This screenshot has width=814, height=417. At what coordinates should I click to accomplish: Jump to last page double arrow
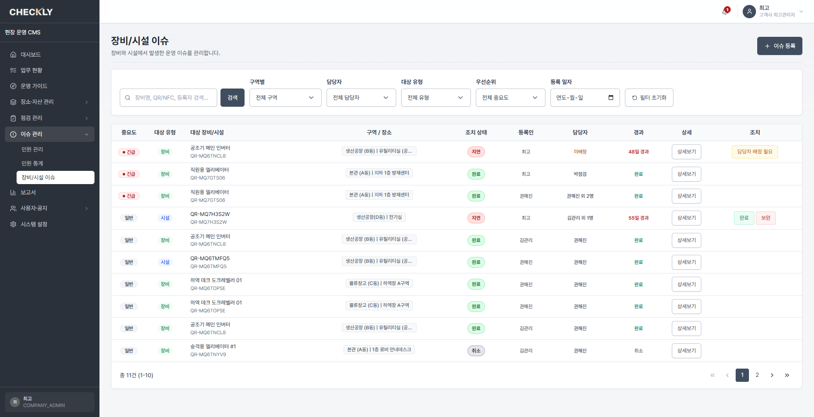[x=787, y=375]
